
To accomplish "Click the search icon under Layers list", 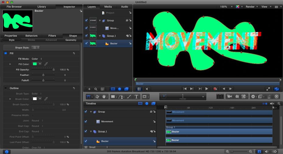I will tap(96, 89).
